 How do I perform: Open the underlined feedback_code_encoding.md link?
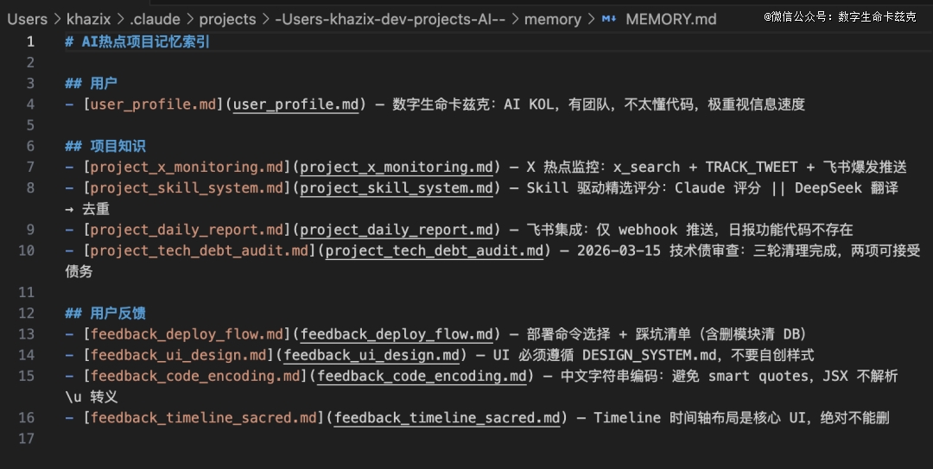click(422, 376)
